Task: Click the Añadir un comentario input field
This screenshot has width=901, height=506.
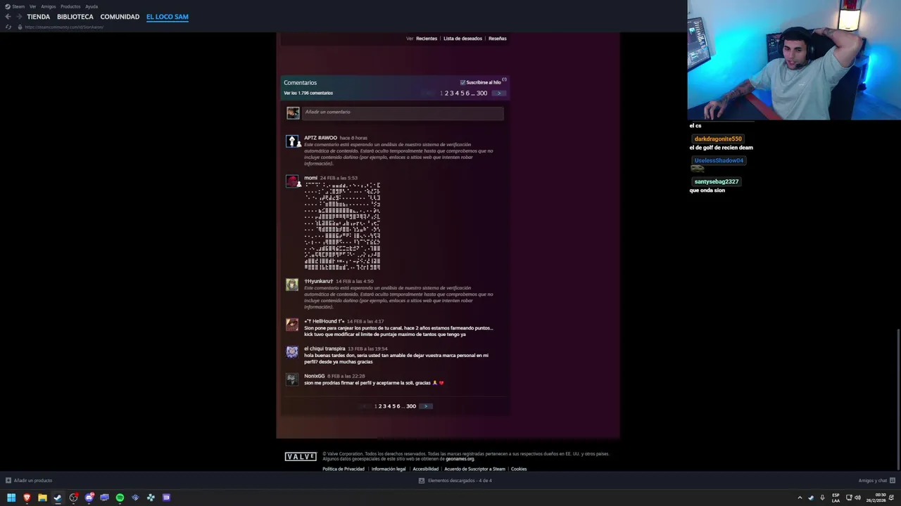Action: 403,112
